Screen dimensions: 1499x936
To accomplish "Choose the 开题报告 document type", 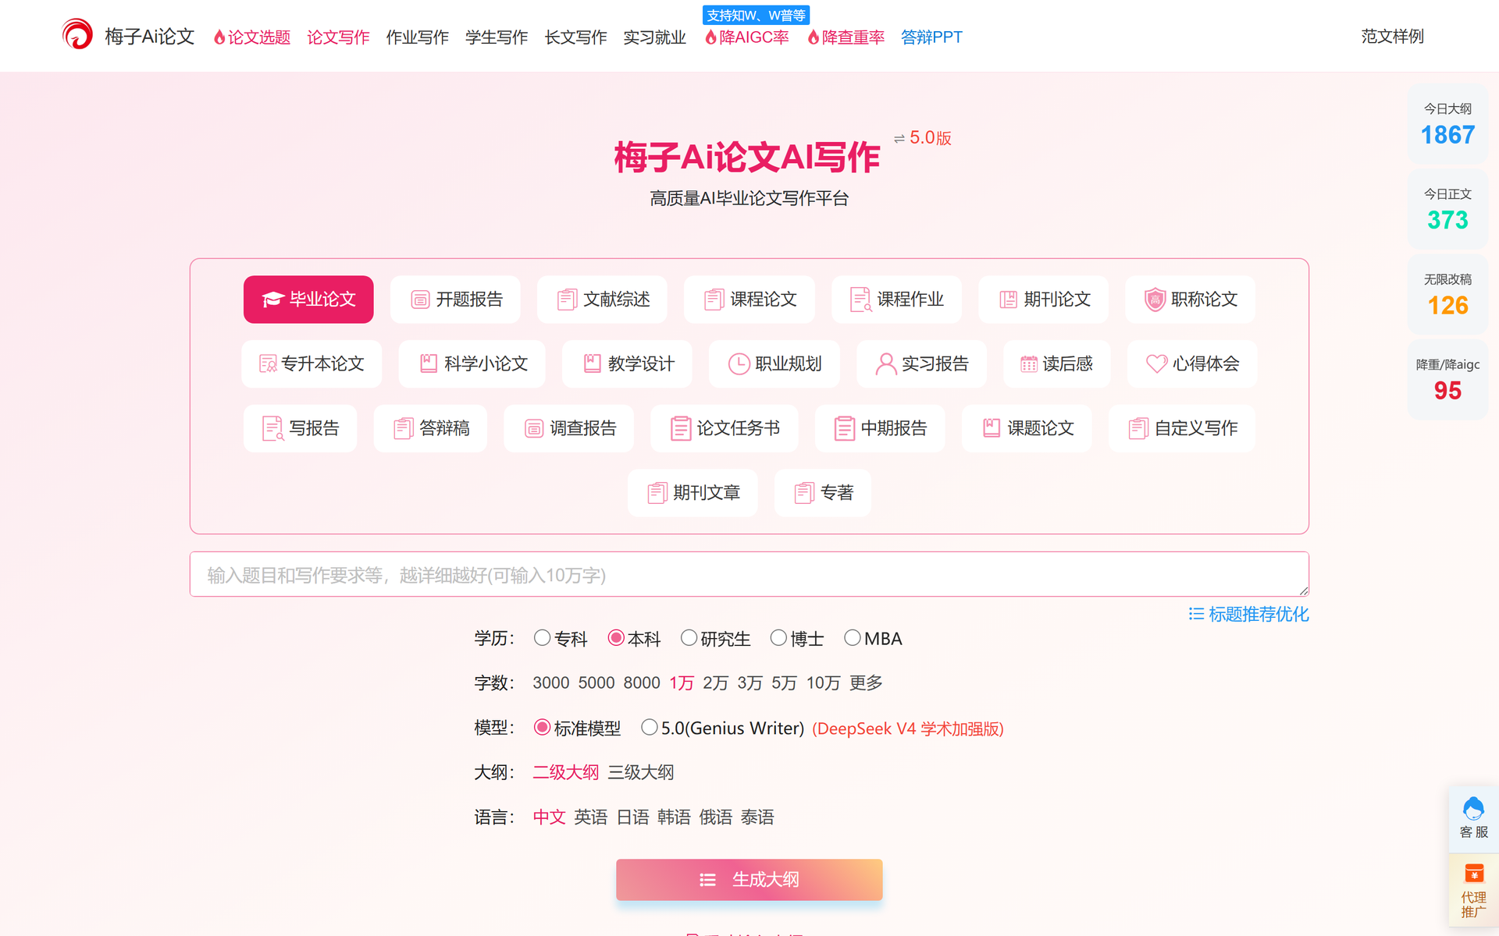I will click(x=455, y=300).
